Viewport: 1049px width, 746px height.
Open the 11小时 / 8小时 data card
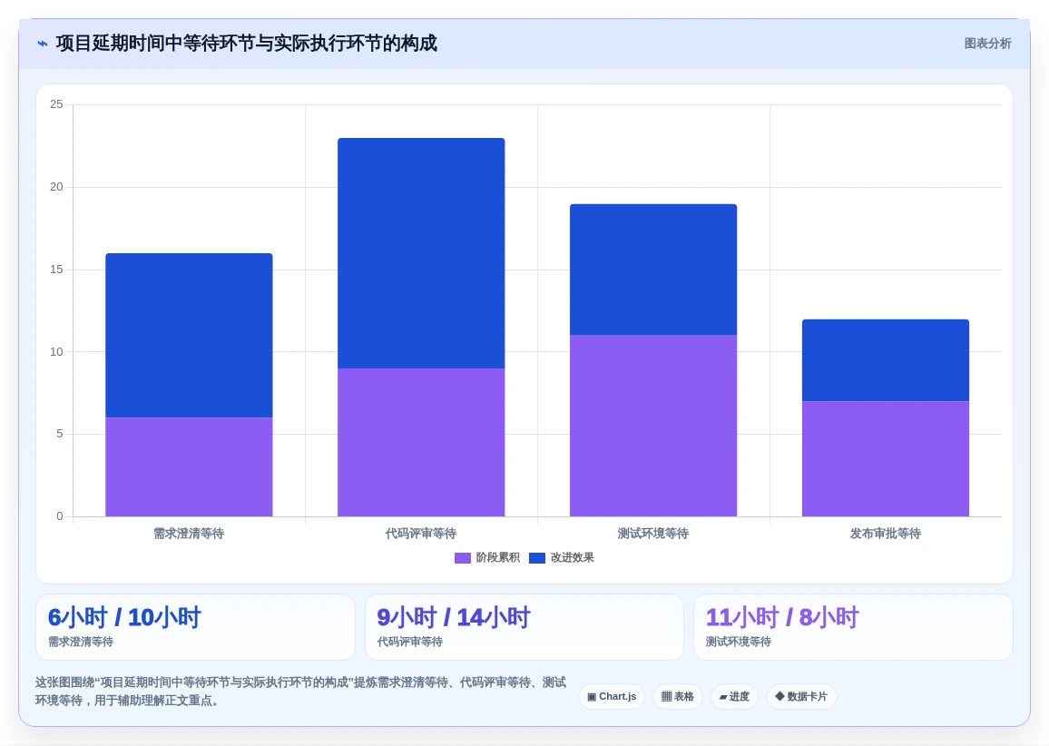(x=853, y=627)
